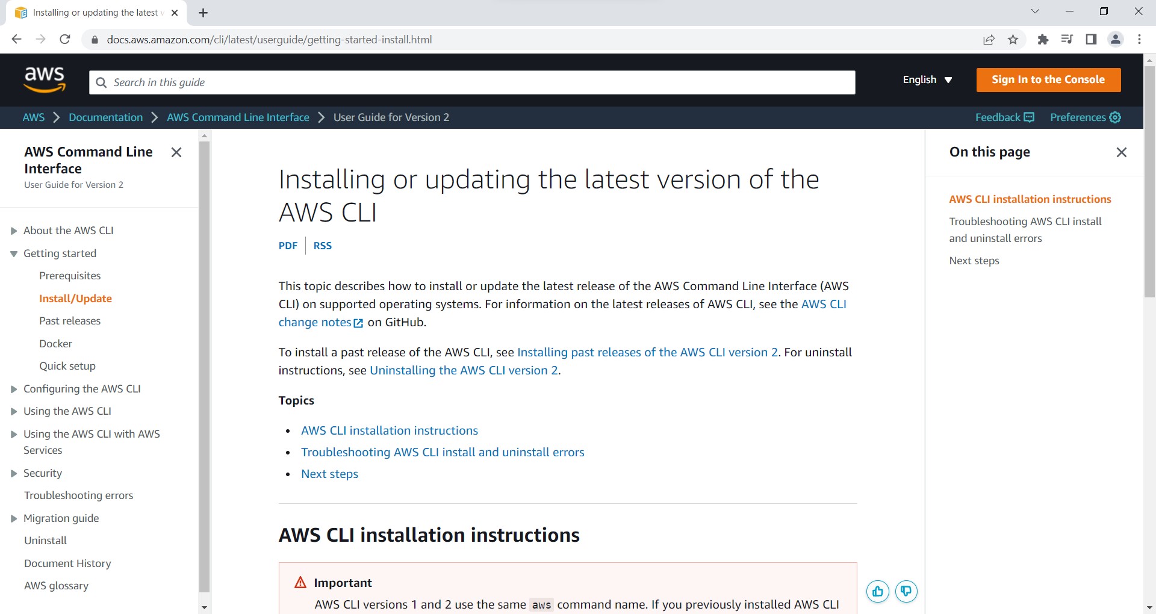Viewport: 1156px width, 614px height.
Task: Open the Documentation breadcrumb link
Action: [x=105, y=117]
